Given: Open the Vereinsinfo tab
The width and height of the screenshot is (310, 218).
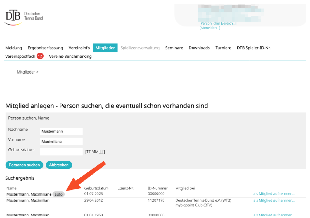Looking at the screenshot, I should pyautogui.click(x=79, y=48).
